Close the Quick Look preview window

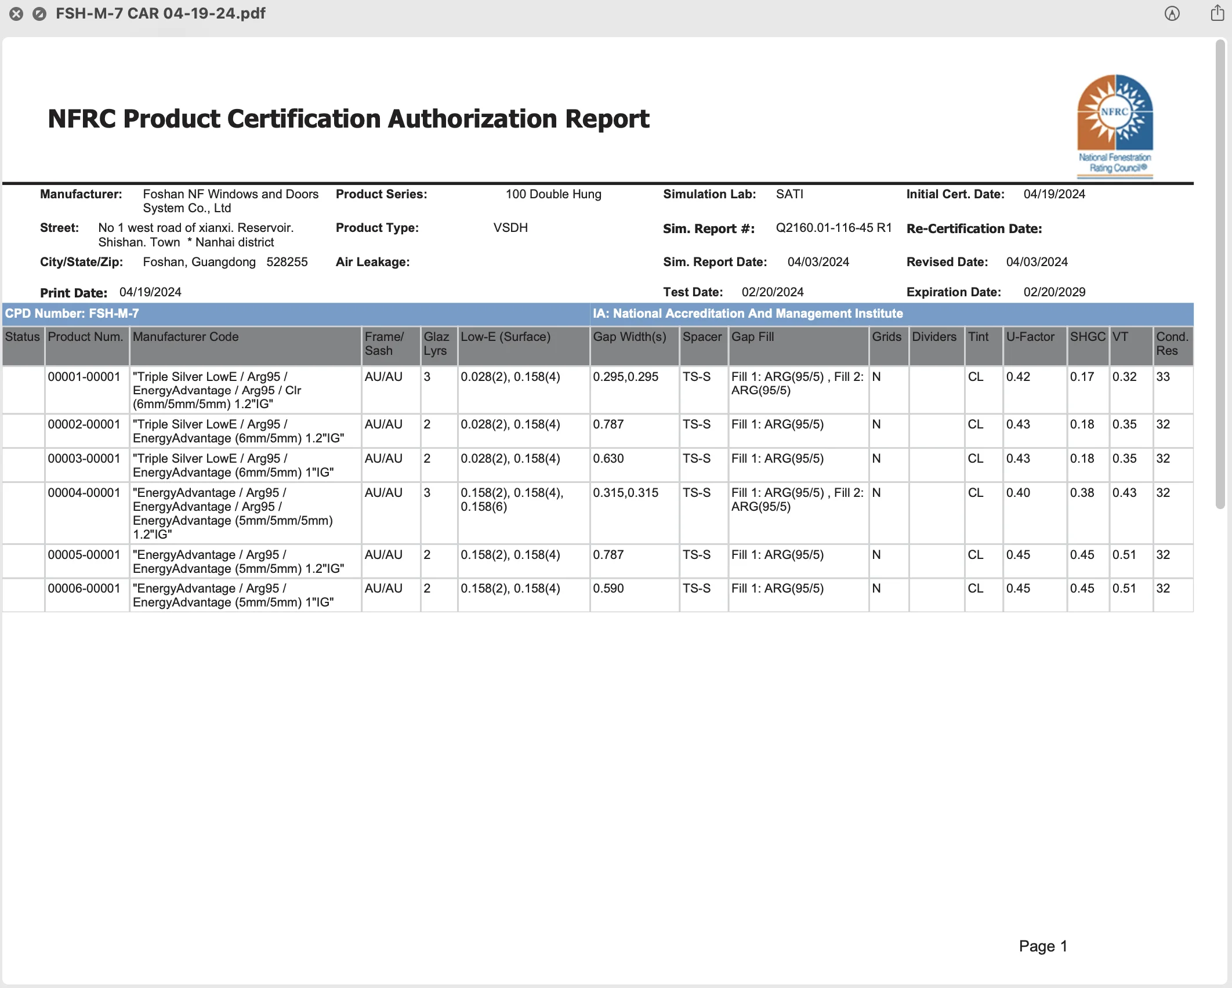tap(16, 14)
